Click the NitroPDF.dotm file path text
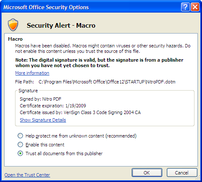 click(107, 82)
